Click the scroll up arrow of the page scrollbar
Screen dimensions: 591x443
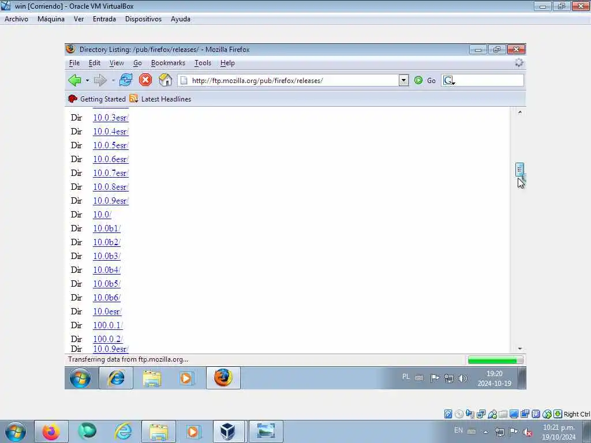(520, 112)
